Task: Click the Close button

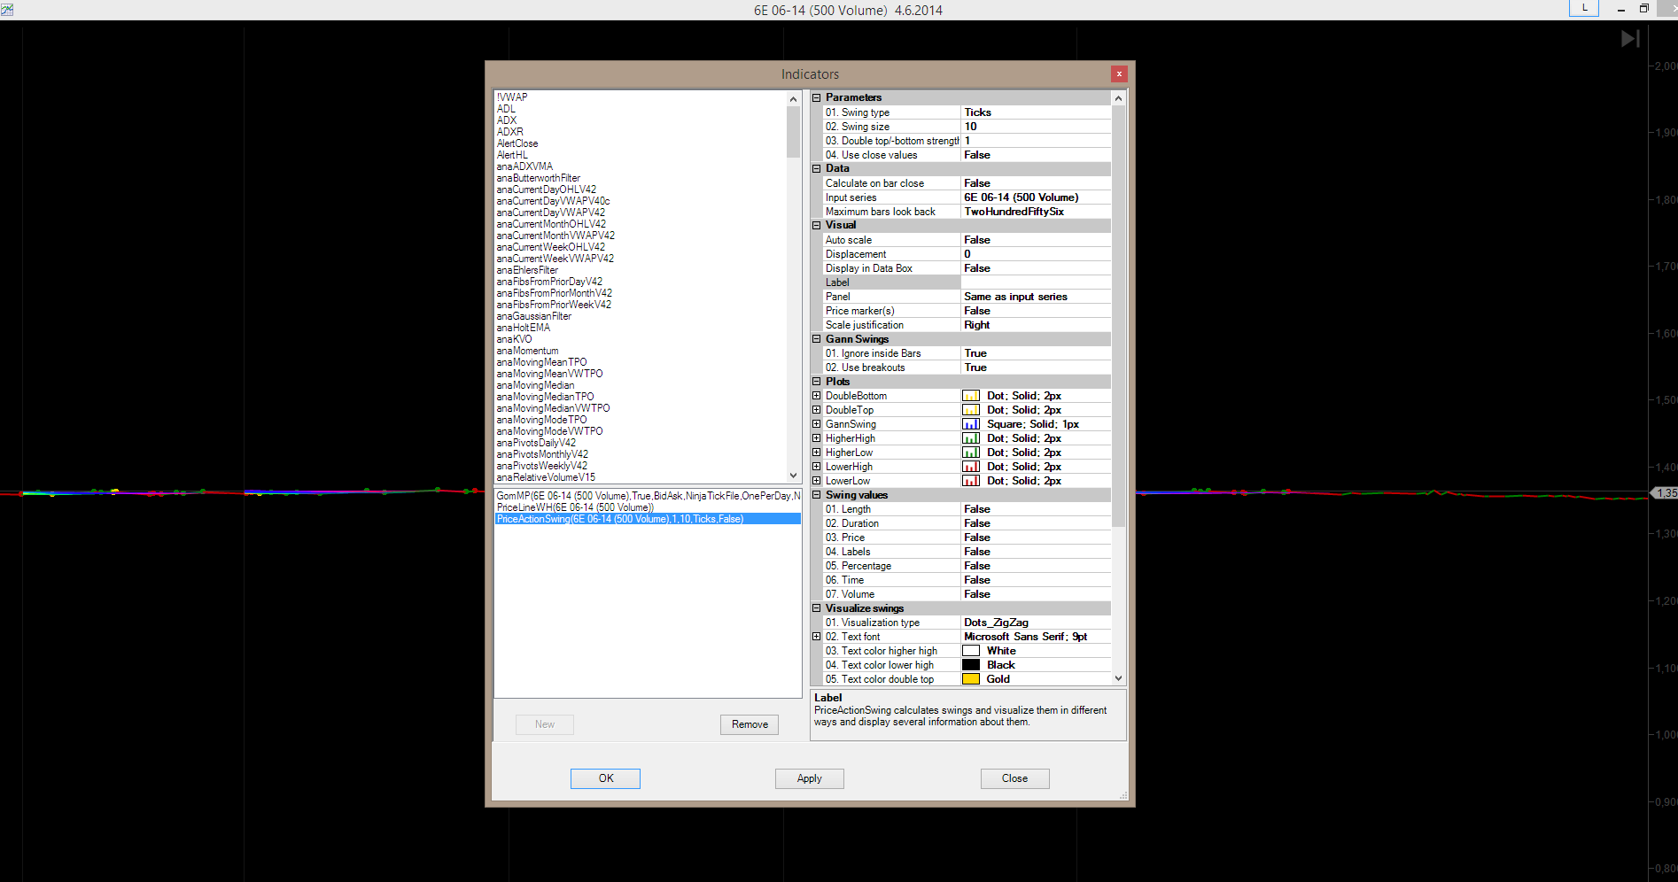Action: (x=1015, y=778)
